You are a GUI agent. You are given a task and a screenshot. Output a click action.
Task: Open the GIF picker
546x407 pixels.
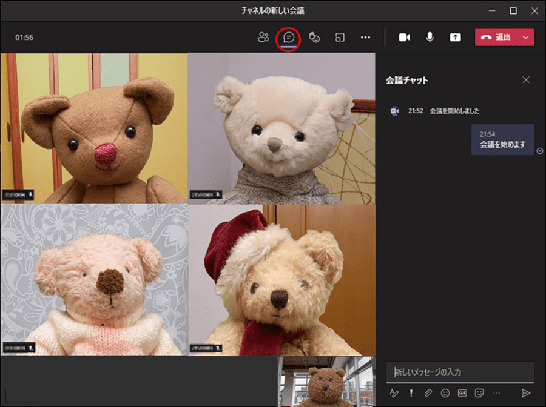pos(462,393)
